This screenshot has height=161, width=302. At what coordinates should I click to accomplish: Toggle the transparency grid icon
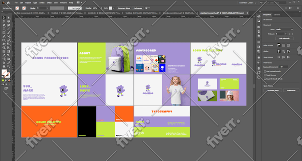[x=288, y=45]
